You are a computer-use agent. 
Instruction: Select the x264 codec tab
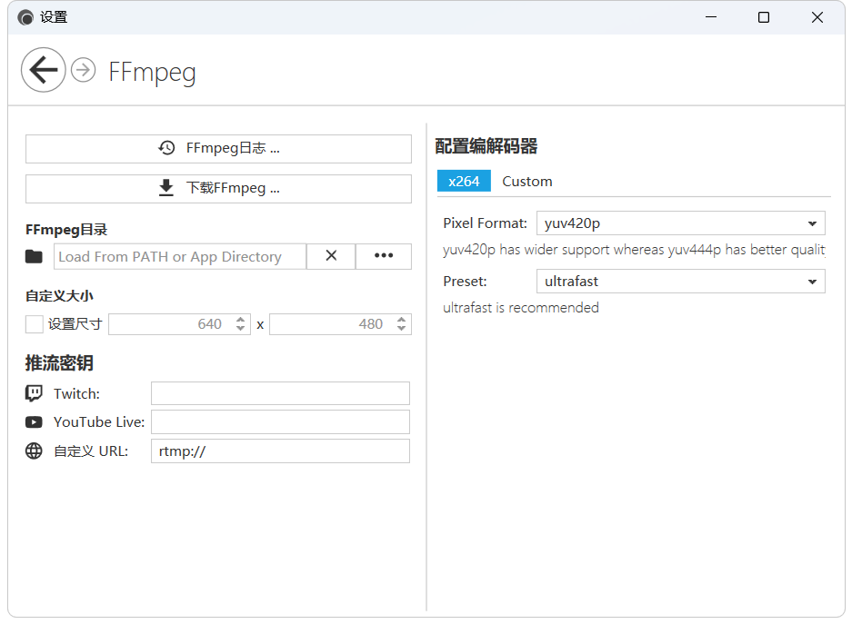pos(464,182)
